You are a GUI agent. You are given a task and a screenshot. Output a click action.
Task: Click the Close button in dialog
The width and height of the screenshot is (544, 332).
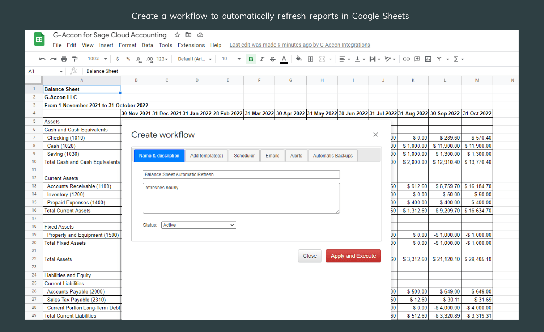point(310,256)
